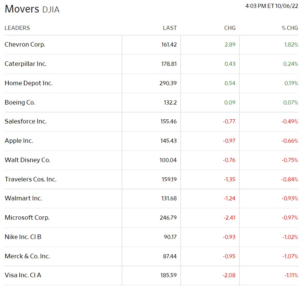Image resolution: width=305 pixels, height=286 pixels.
Task: Open the Apple Inc. link
Action: coord(19,141)
